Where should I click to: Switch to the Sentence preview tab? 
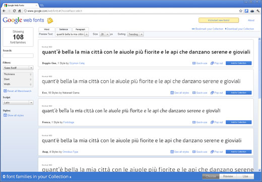point(63,29)
